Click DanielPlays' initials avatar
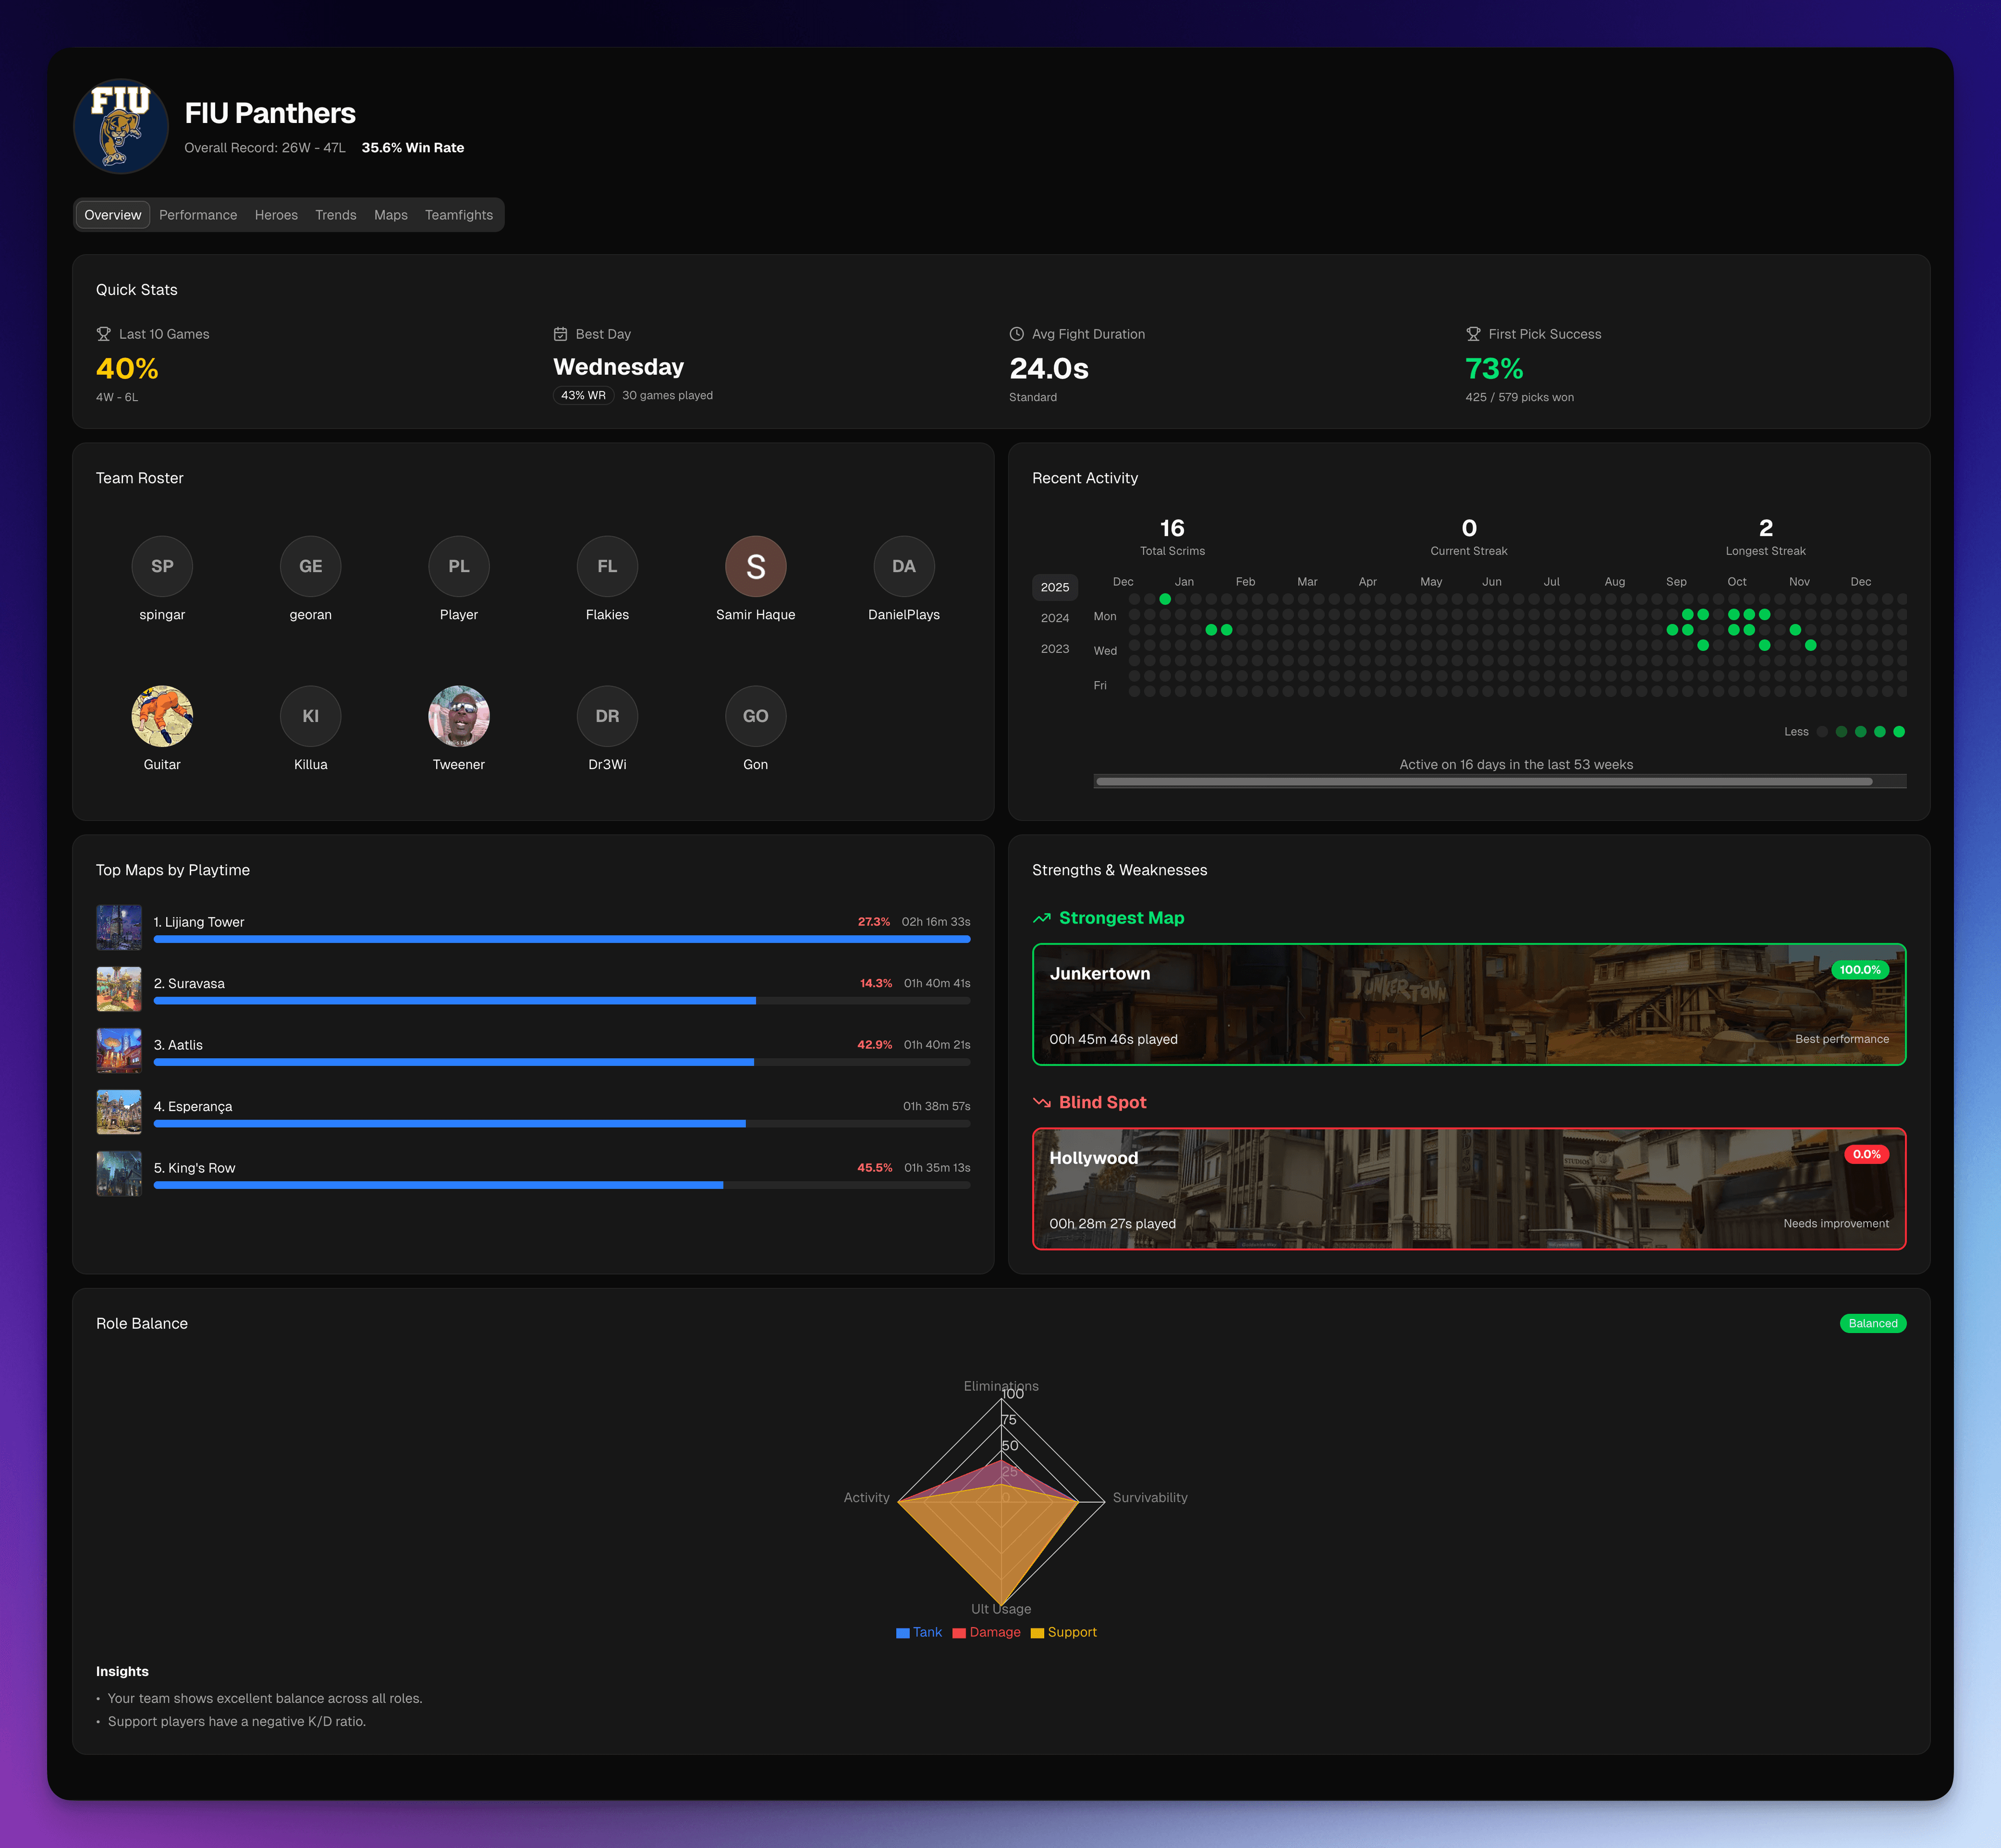Viewport: 2001px width, 1848px height. pos(904,566)
